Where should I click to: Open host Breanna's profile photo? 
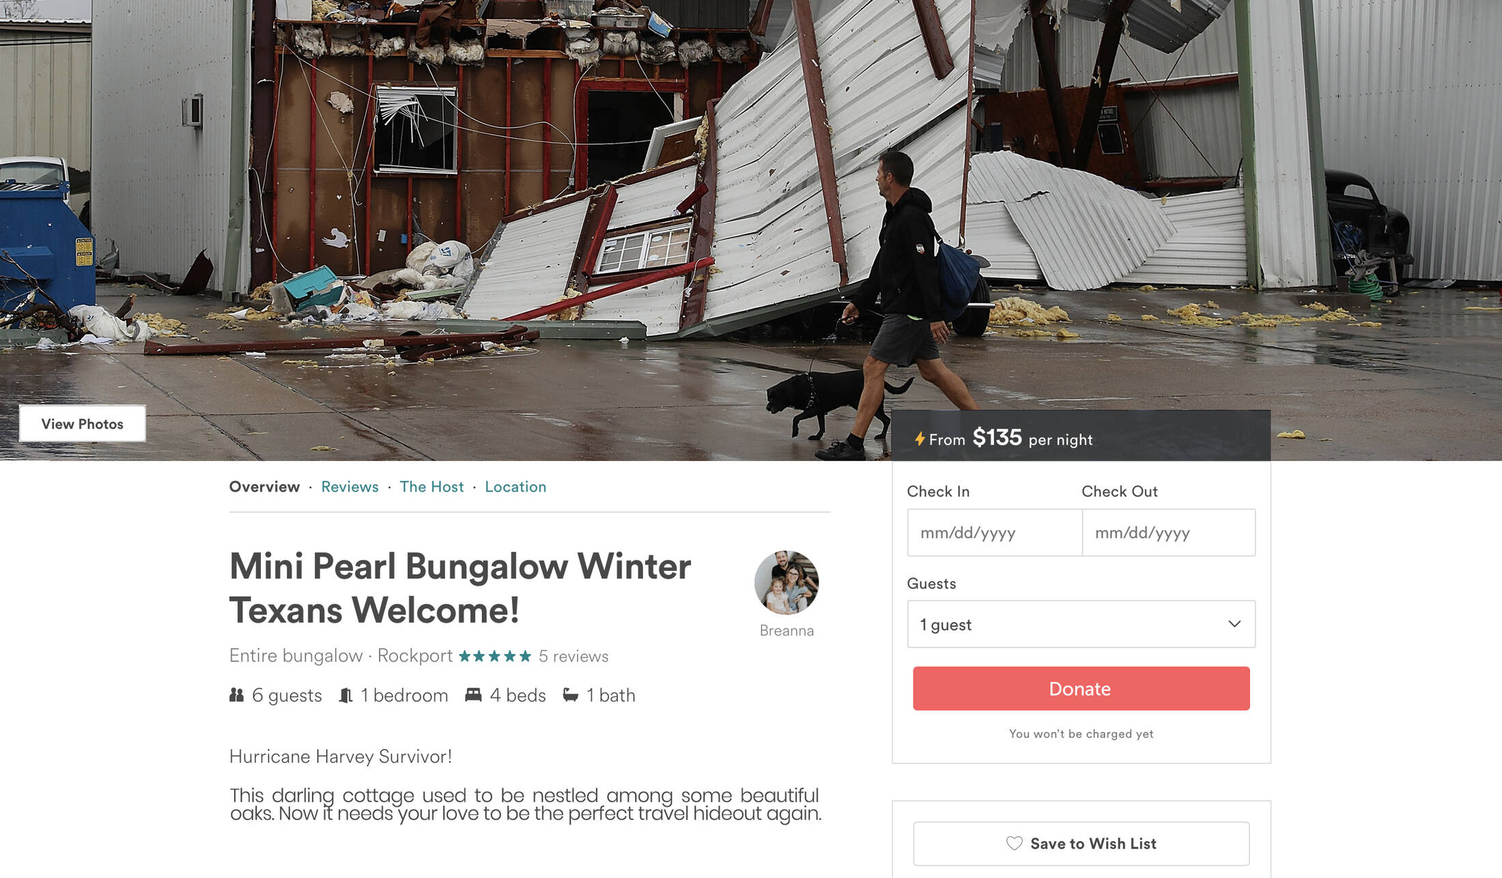[x=787, y=582]
